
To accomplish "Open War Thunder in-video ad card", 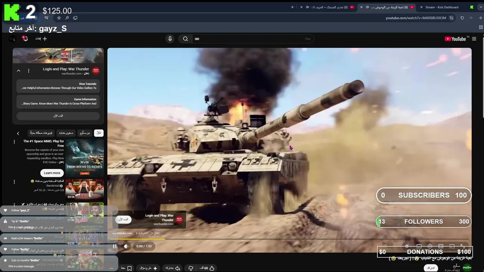I will click(x=149, y=219).
